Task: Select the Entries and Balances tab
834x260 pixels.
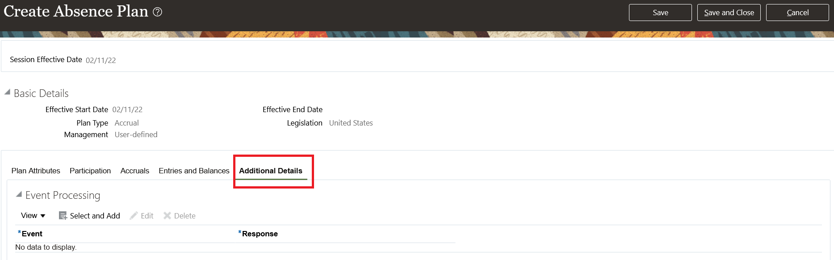Action: click(194, 171)
